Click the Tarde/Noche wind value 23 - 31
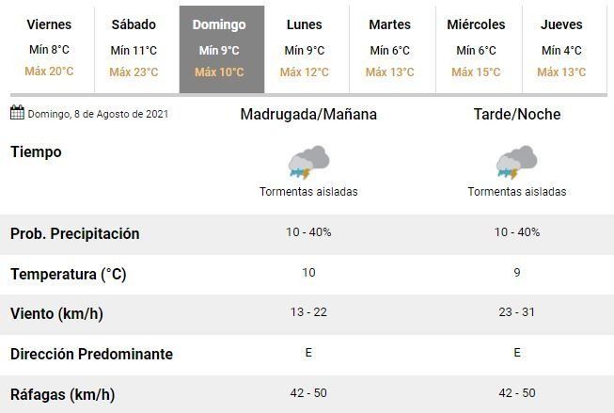The width and height of the screenshot is (614, 413). (517, 312)
